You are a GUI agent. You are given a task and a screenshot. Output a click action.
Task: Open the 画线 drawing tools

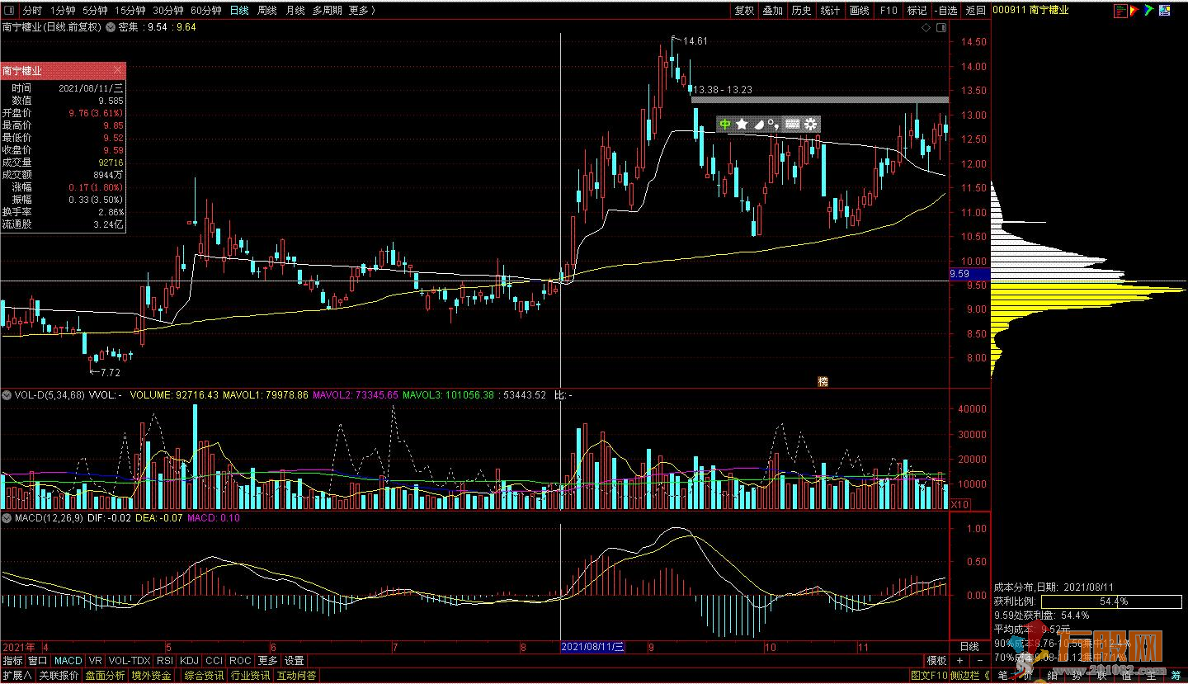tap(860, 10)
